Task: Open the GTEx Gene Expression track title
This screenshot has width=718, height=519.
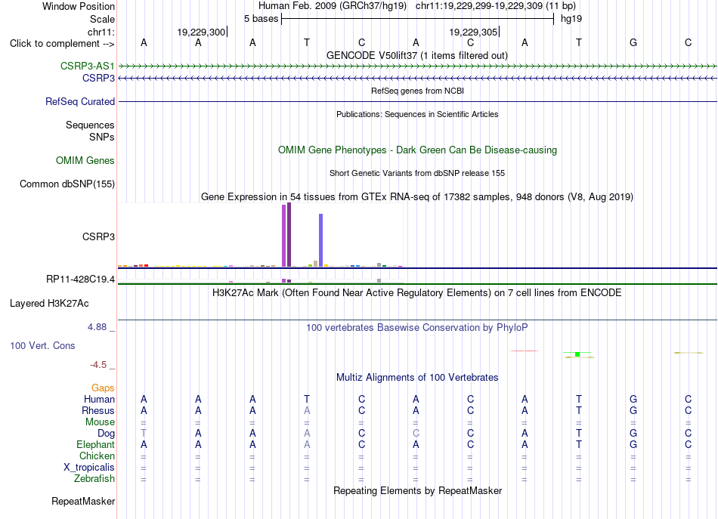Action: pos(417,197)
